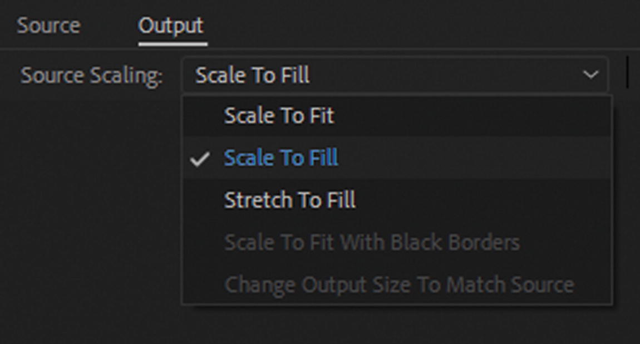Click the underline beneath the Output tab
The width and height of the screenshot is (640, 344).
click(x=173, y=43)
